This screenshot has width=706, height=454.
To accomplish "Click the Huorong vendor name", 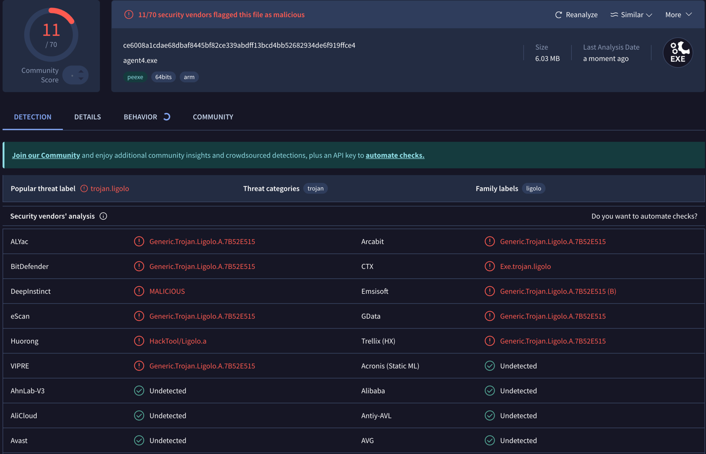I will 24,341.
